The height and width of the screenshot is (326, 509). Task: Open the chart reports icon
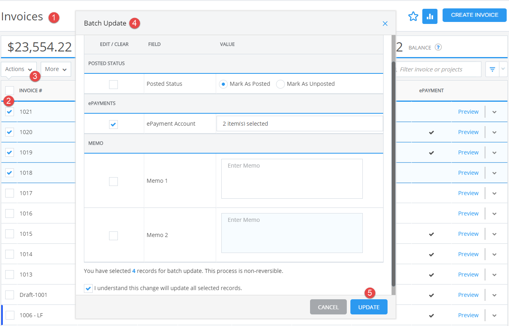(430, 16)
